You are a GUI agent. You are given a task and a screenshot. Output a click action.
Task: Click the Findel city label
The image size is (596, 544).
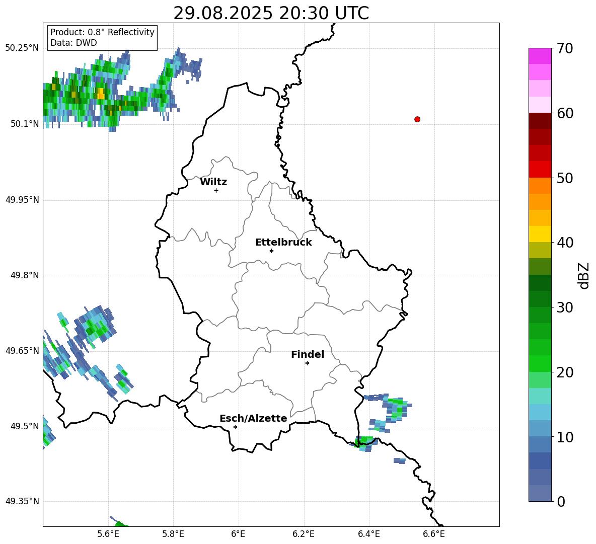[x=308, y=354]
